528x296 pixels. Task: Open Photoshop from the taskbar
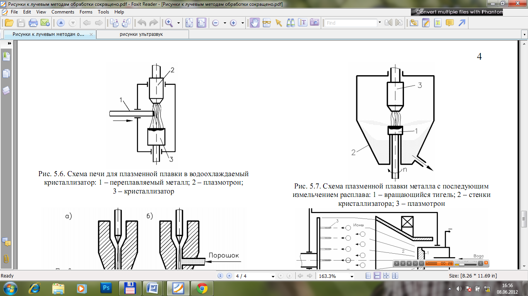coord(106,288)
